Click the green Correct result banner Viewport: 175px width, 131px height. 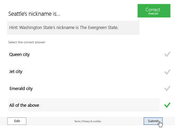[x=154, y=11]
